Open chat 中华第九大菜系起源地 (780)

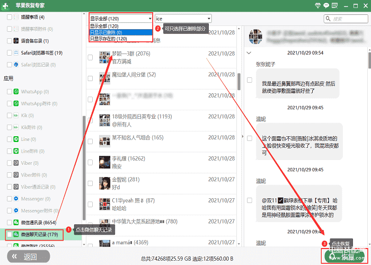pyautogui.click(x=161, y=225)
